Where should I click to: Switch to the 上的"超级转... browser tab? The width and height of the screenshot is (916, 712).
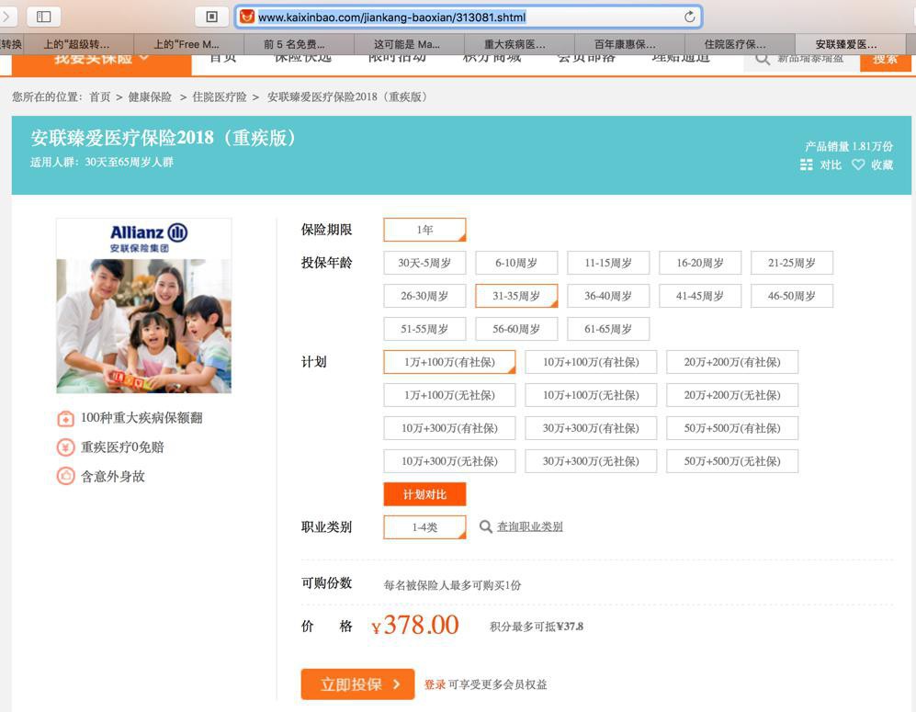point(77,44)
